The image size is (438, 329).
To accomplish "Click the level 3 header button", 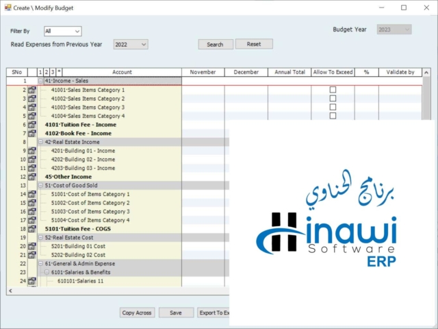I will pyautogui.click(x=53, y=72).
